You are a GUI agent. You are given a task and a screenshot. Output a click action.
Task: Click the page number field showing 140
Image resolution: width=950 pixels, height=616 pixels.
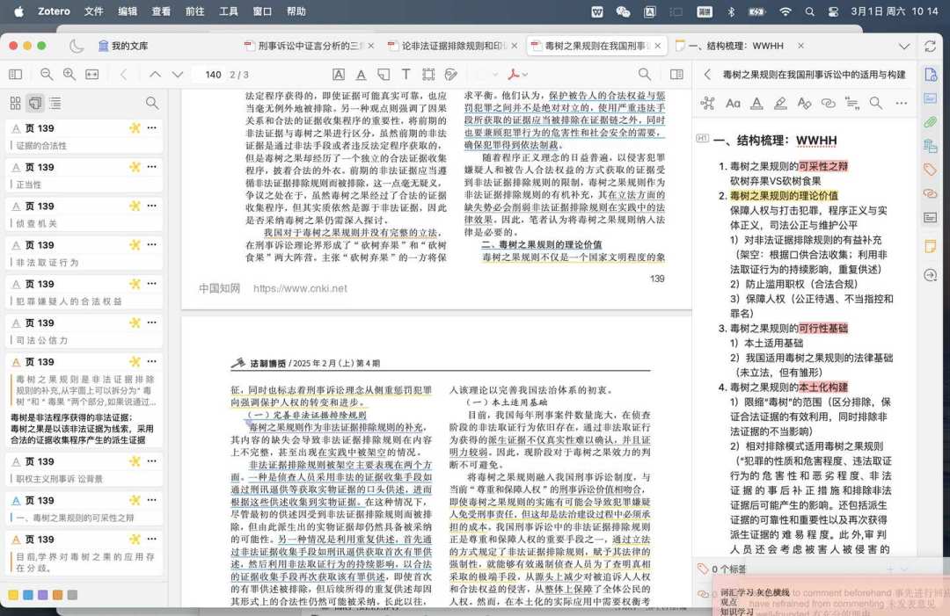click(x=212, y=75)
